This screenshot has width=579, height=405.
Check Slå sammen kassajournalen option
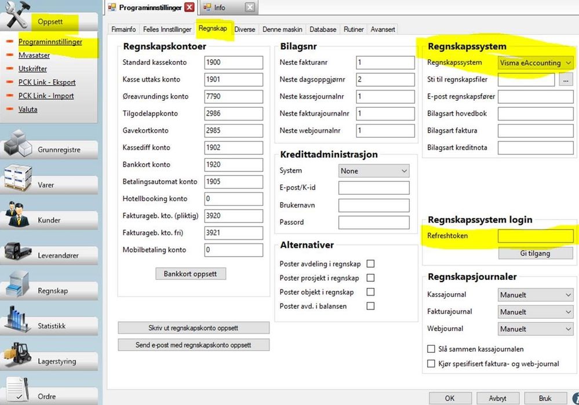click(x=431, y=349)
